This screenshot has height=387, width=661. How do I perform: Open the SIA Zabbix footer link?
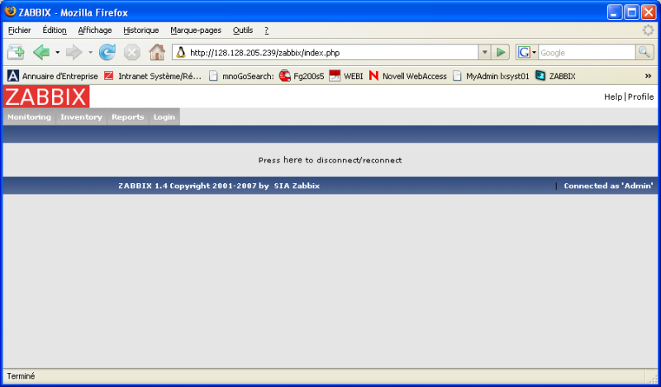pyautogui.click(x=297, y=186)
